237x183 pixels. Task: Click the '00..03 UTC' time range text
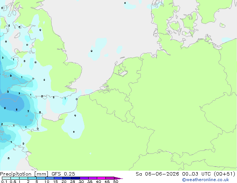[196, 174]
